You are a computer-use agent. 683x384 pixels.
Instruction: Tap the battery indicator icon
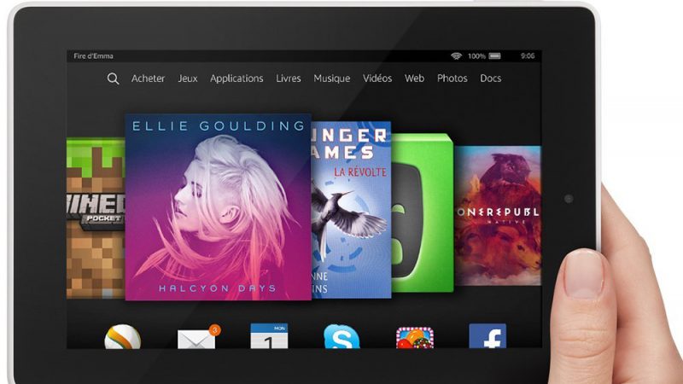click(495, 56)
